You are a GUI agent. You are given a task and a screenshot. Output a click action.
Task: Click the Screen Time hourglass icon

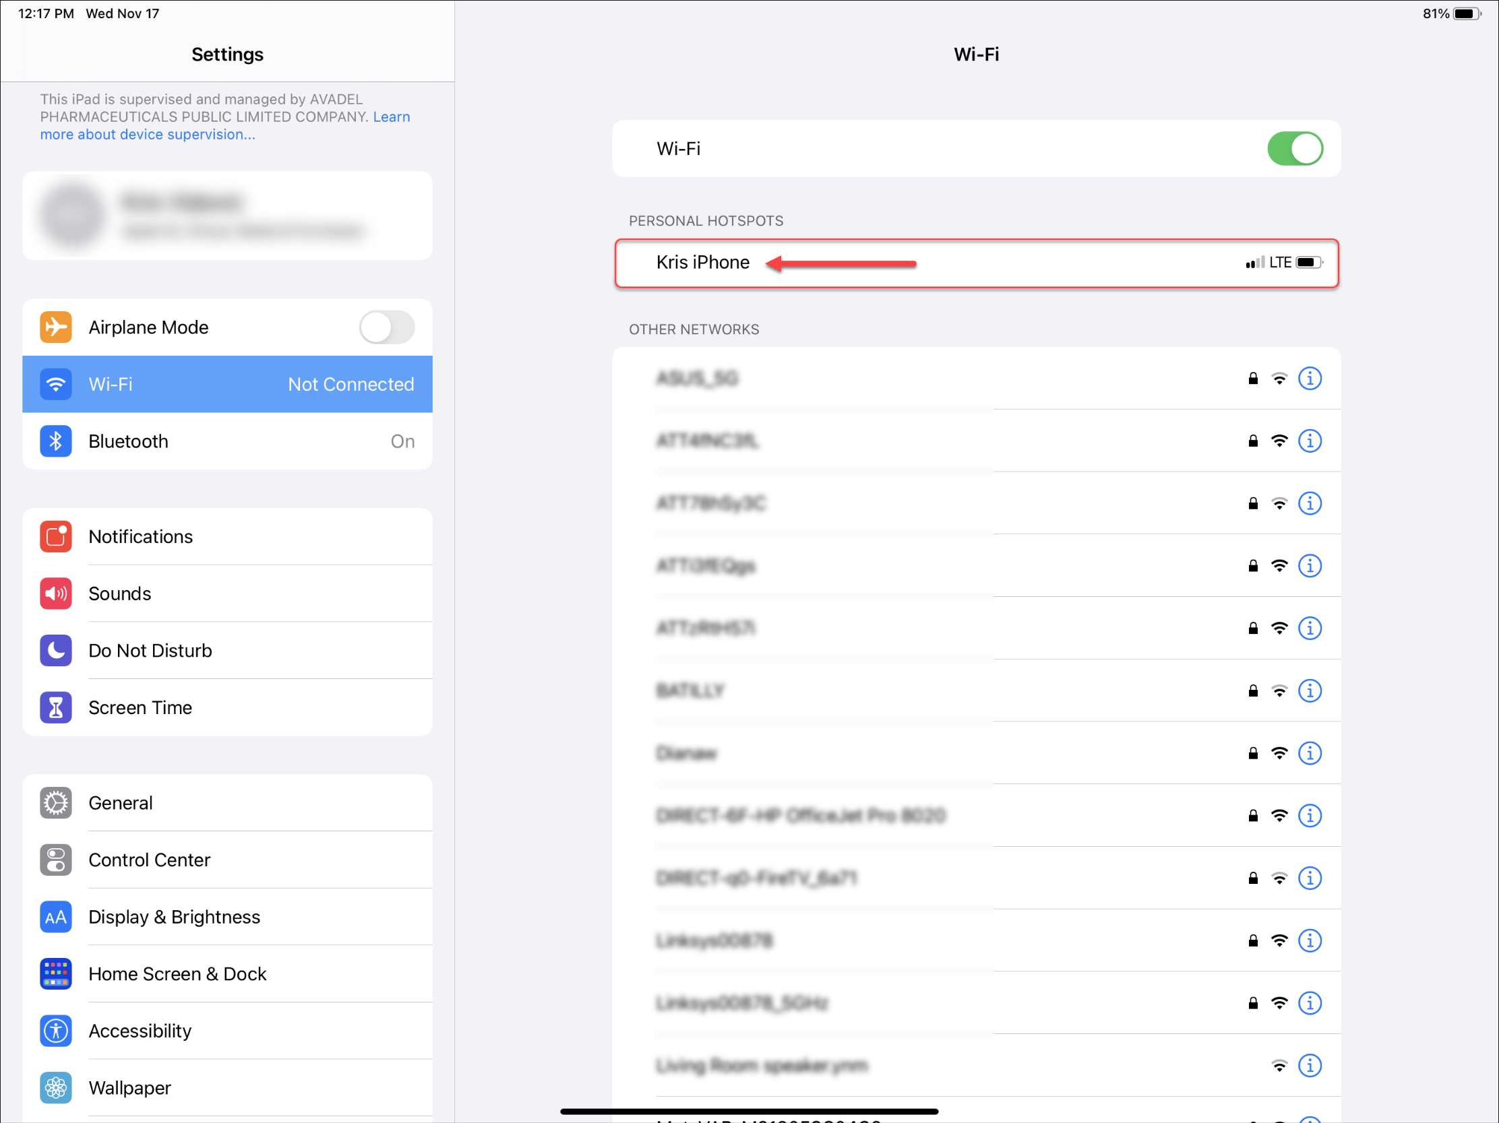55,707
